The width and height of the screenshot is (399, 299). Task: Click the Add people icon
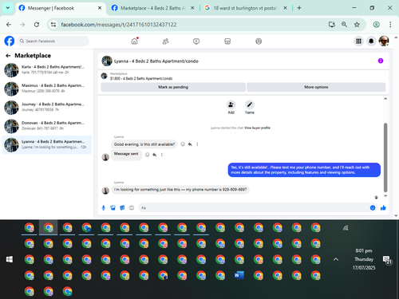[231, 104]
